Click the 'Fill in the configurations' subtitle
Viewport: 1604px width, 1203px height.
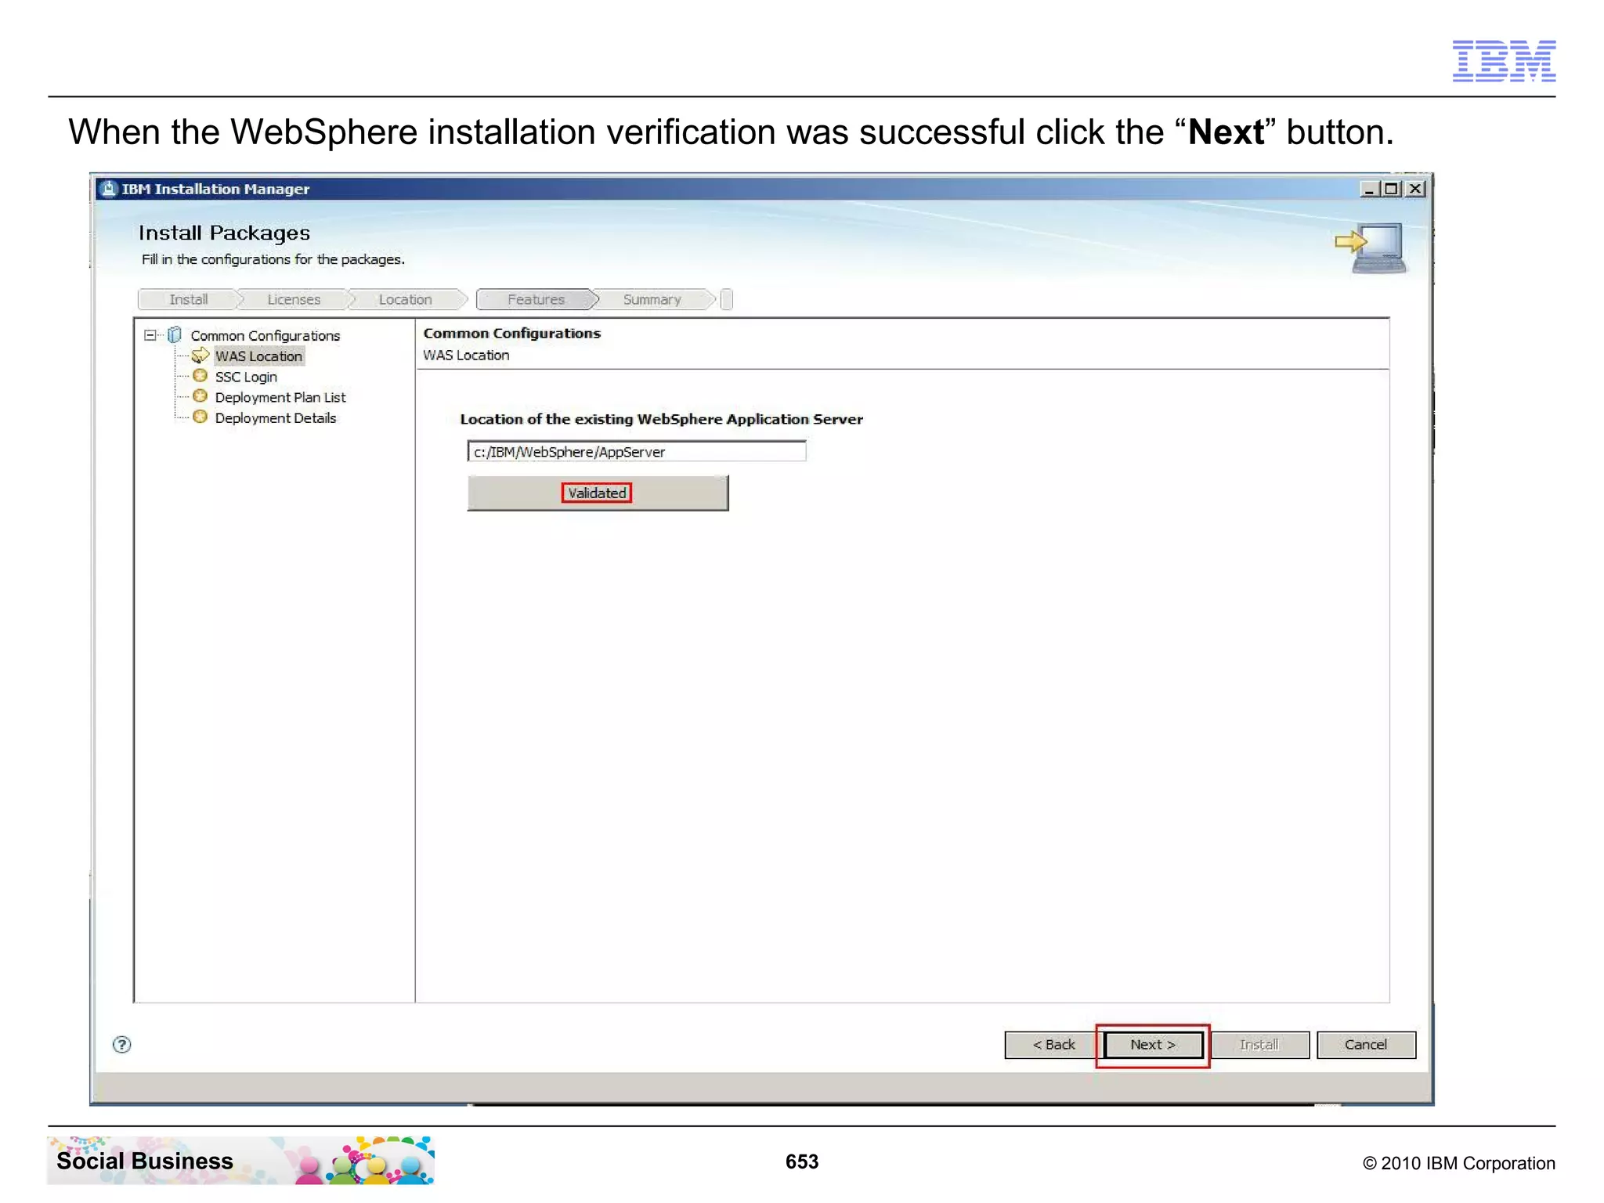coord(273,259)
